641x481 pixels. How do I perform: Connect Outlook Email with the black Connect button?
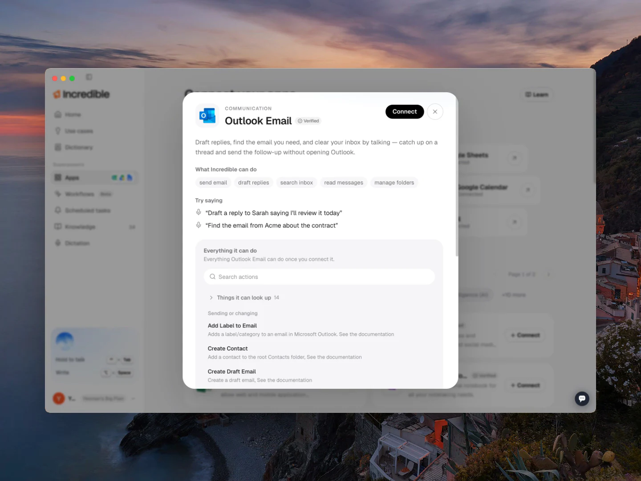(x=405, y=112)
